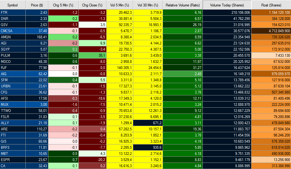
Task: Click PULM Chg Close value 35,1
Action: point(93,56)
